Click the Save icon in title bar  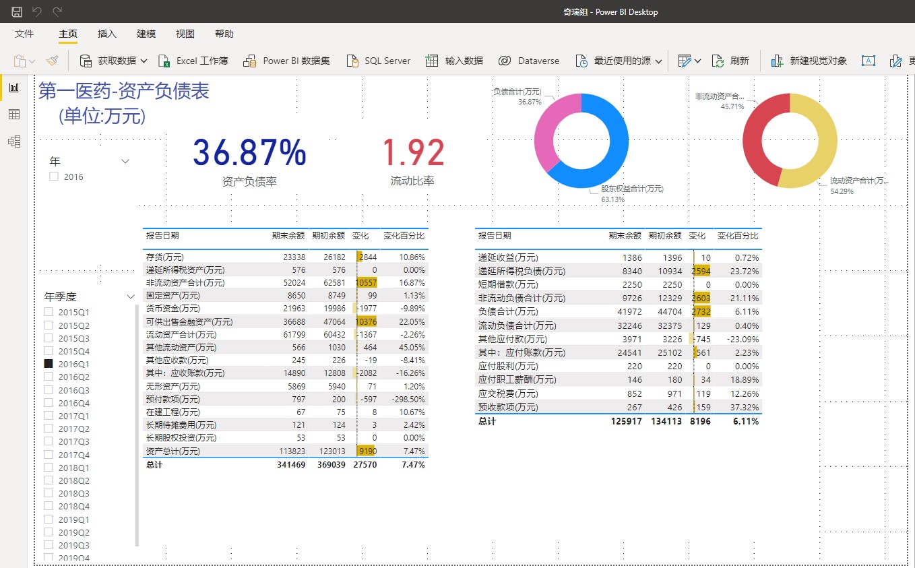[x=17, y=11]
